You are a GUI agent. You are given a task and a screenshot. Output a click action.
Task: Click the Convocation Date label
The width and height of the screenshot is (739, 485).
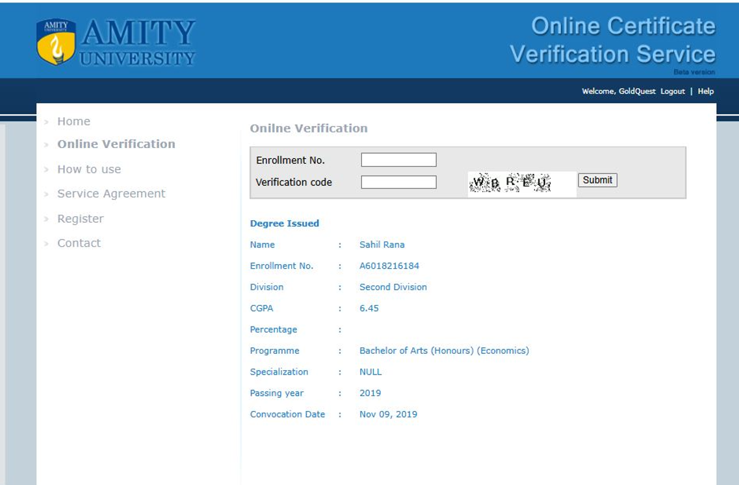[287, 414]
